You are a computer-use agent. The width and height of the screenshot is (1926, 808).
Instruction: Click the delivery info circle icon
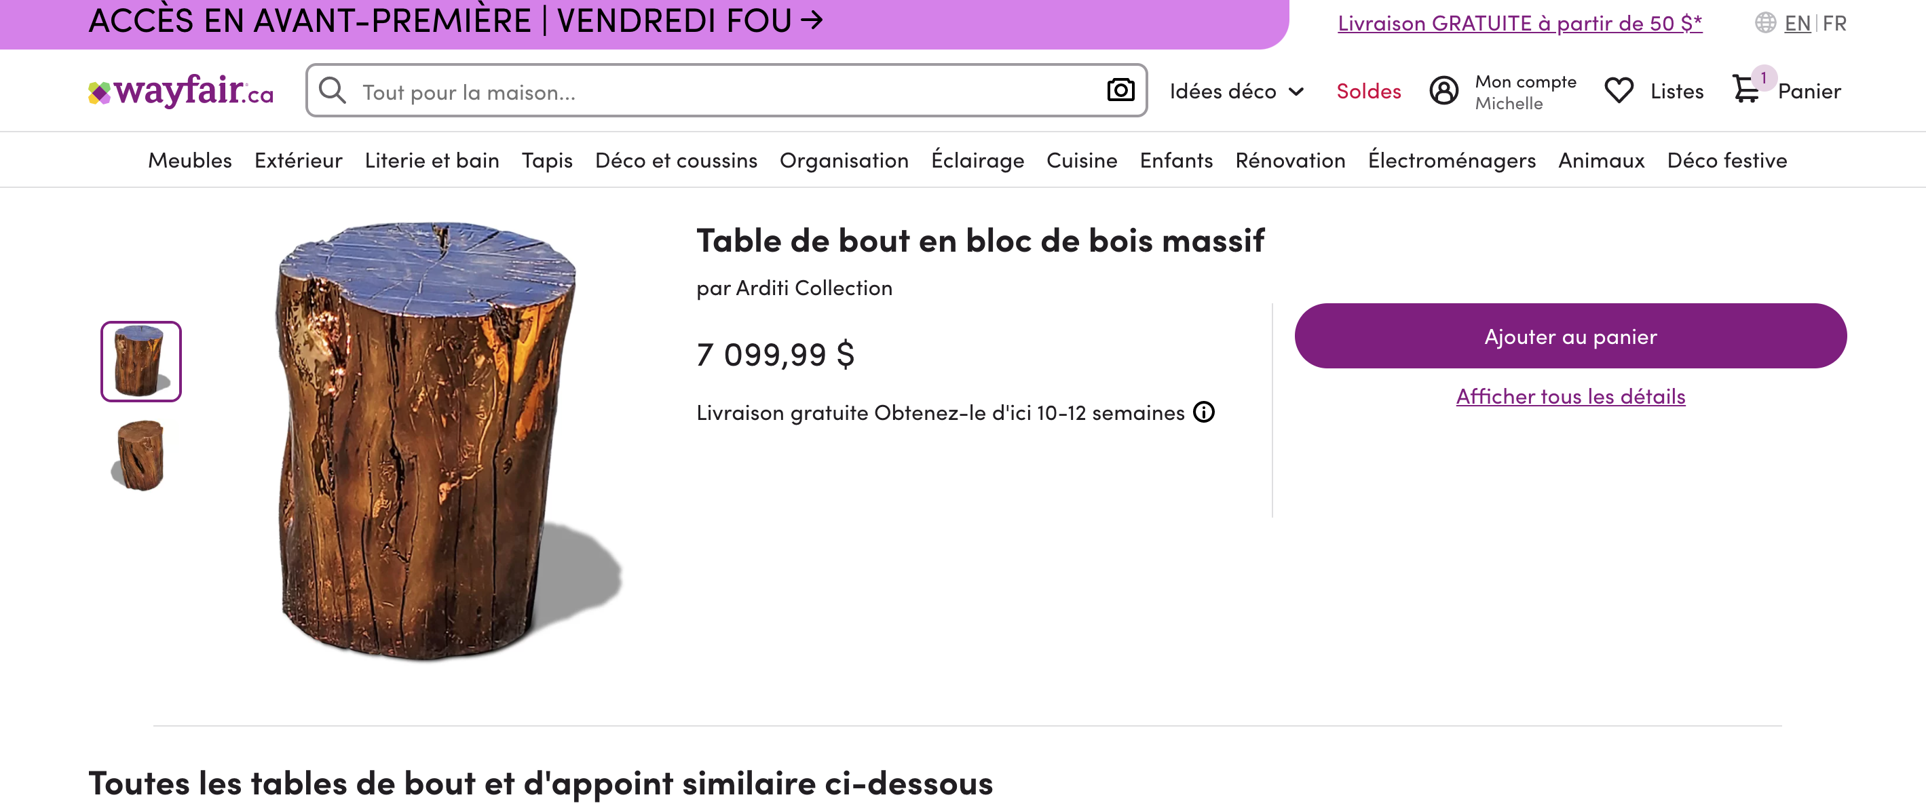tap(1204, 412)
